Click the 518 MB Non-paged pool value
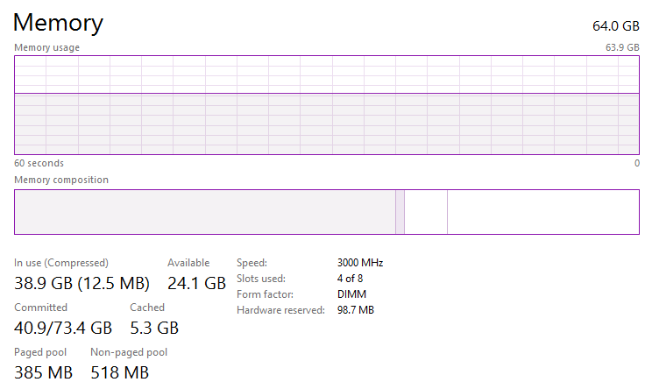This screenshot has width=645, height=389. (119, 373)
